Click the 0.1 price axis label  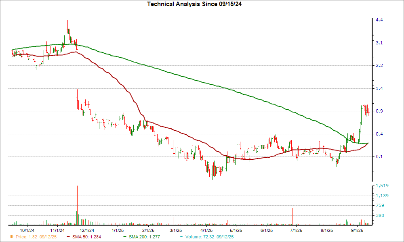tap(379, 156)
